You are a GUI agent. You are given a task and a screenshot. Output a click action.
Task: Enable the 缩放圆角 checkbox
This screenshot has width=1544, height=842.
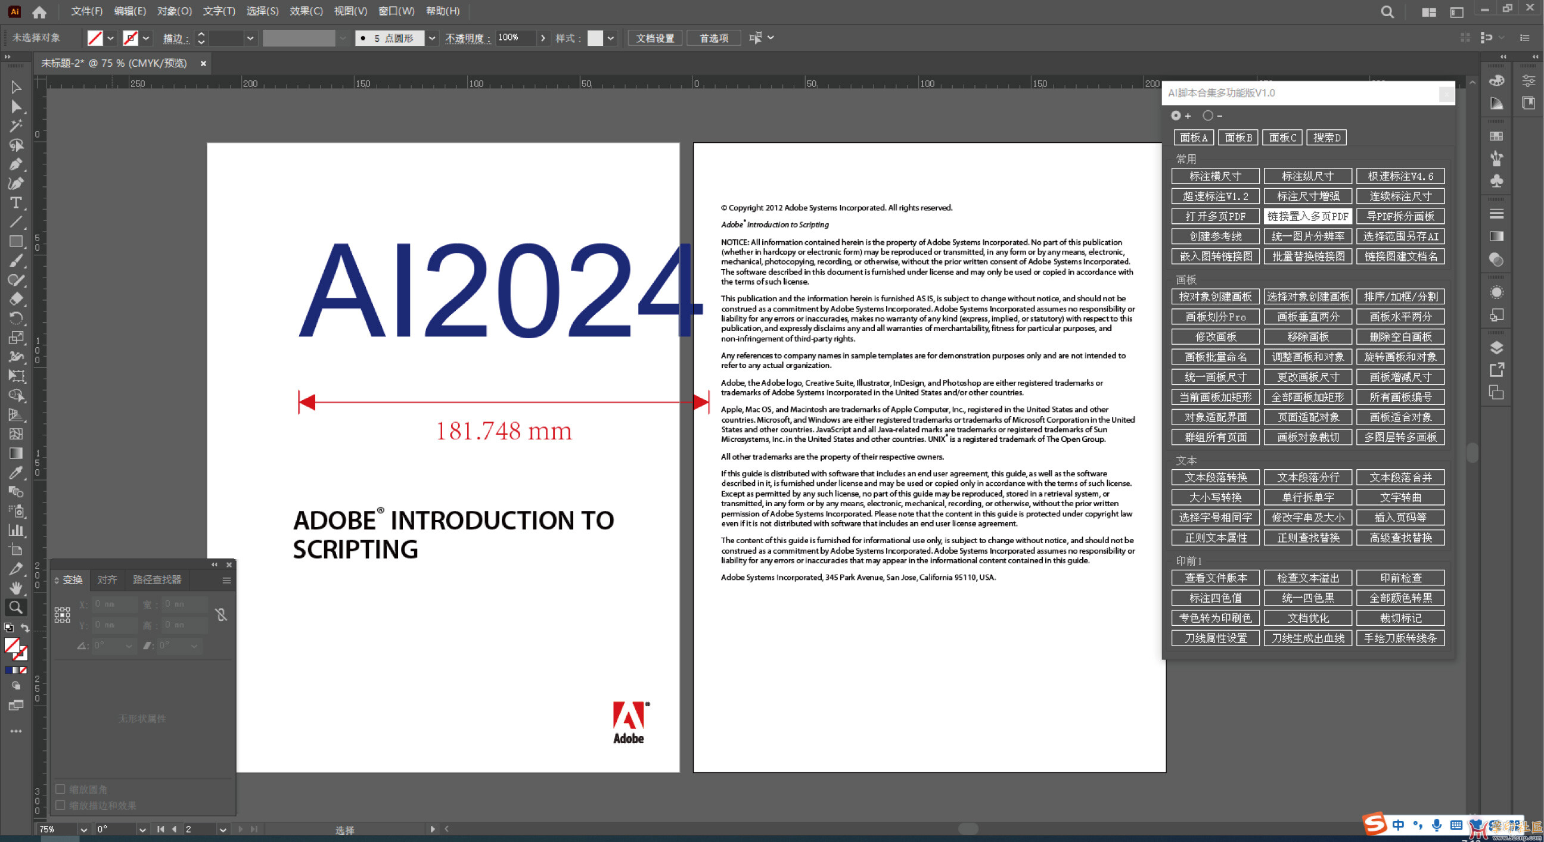(61, 788)
